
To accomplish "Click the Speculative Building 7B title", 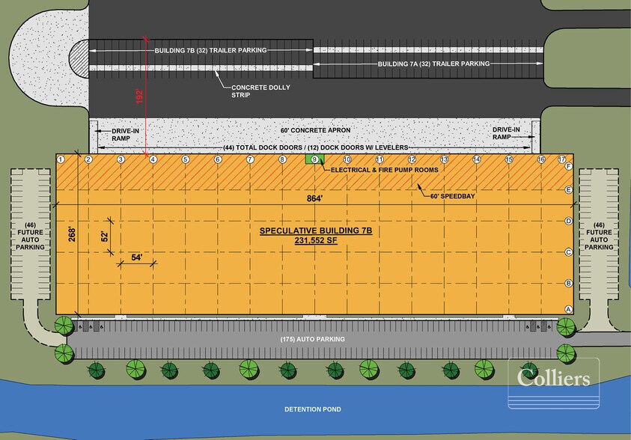I will (315, 230).
